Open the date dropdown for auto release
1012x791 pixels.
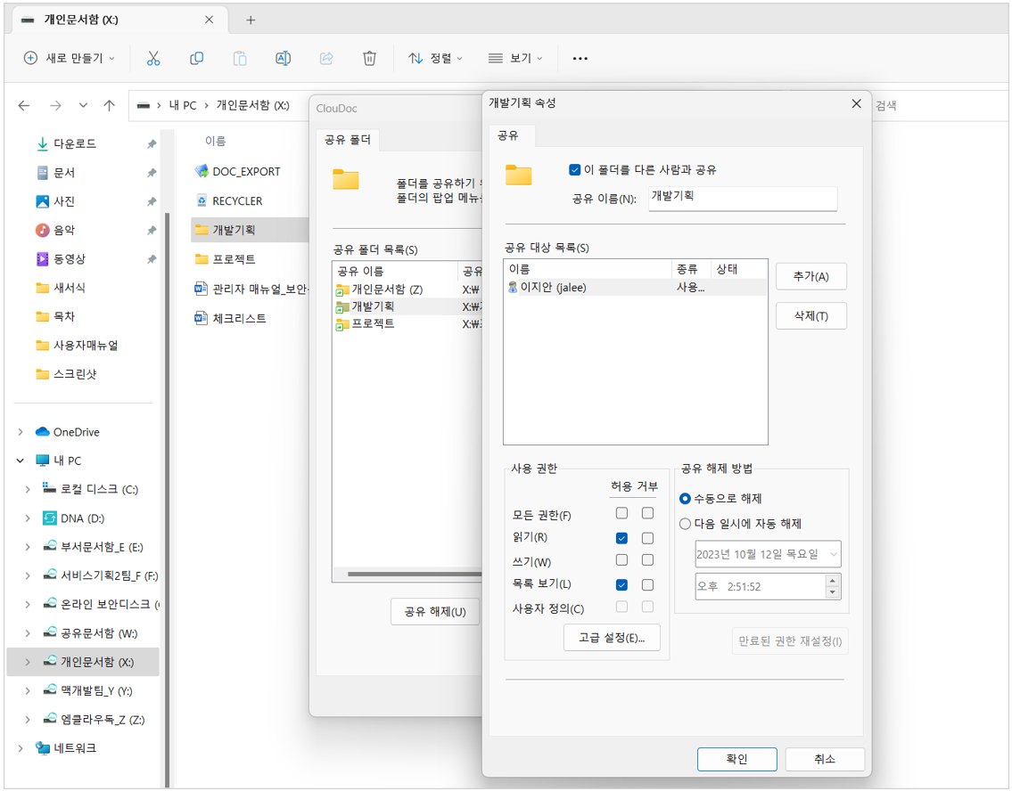click(833, 554)
